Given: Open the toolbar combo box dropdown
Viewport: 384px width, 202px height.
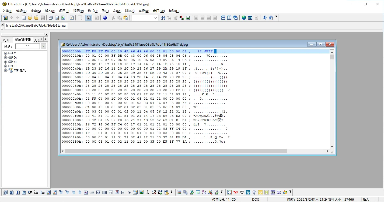Looking at the screenshot, I should click(156, 18).
